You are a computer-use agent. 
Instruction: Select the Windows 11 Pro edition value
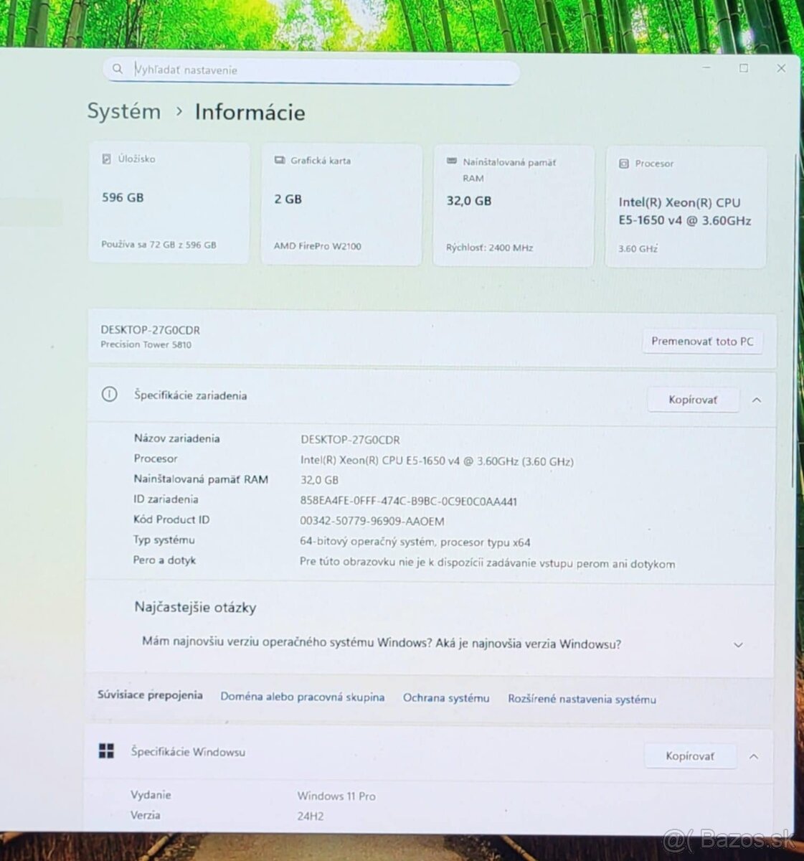pyautogui.click(x=336, y=796)
